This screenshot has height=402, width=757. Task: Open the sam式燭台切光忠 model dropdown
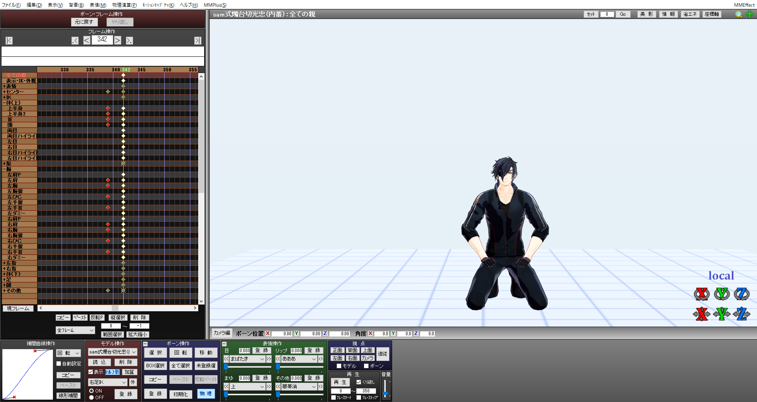(x=113, y=352)
